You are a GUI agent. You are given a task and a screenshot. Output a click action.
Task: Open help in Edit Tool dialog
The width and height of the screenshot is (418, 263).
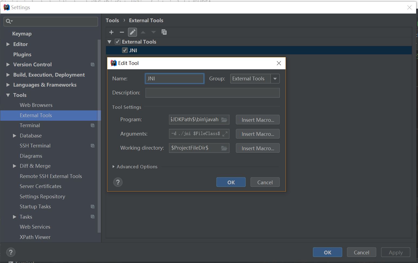118,182
